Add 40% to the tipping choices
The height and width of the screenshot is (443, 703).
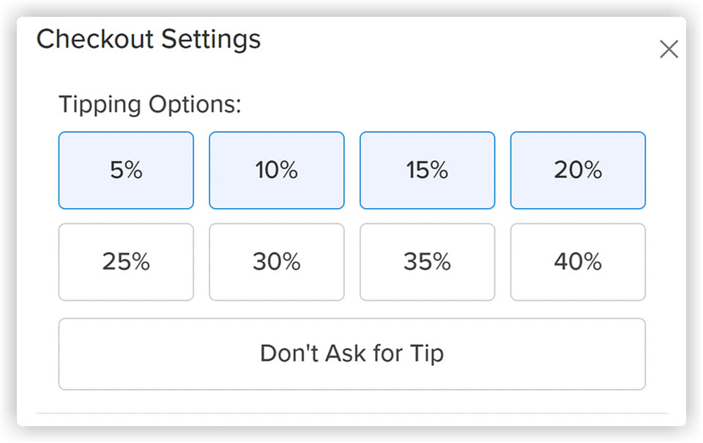click(578, 262)
